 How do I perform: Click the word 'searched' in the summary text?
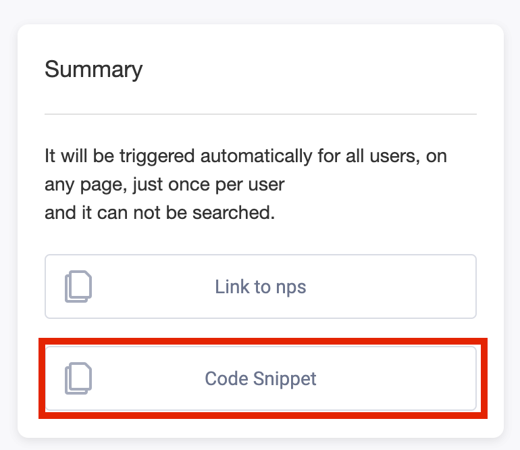click(232, 213)
